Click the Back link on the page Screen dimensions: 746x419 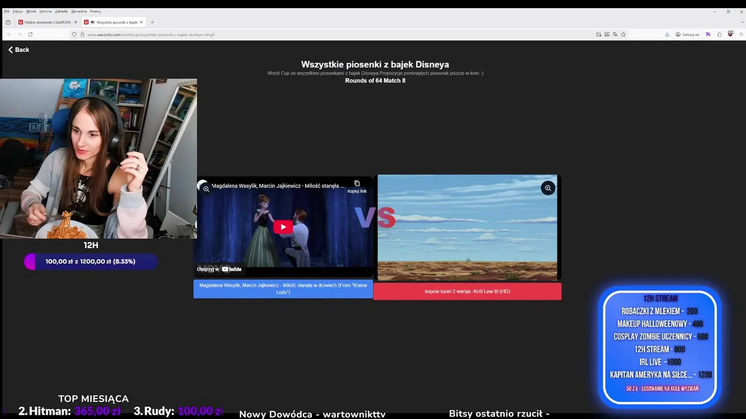tap(19, 50)
